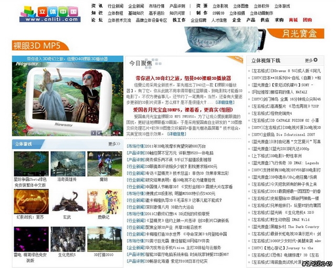This screenshot has width=336, height=268.
Task: Open download [左右格式]野生动物园 IMAX Wild
Action: [280, 220]
